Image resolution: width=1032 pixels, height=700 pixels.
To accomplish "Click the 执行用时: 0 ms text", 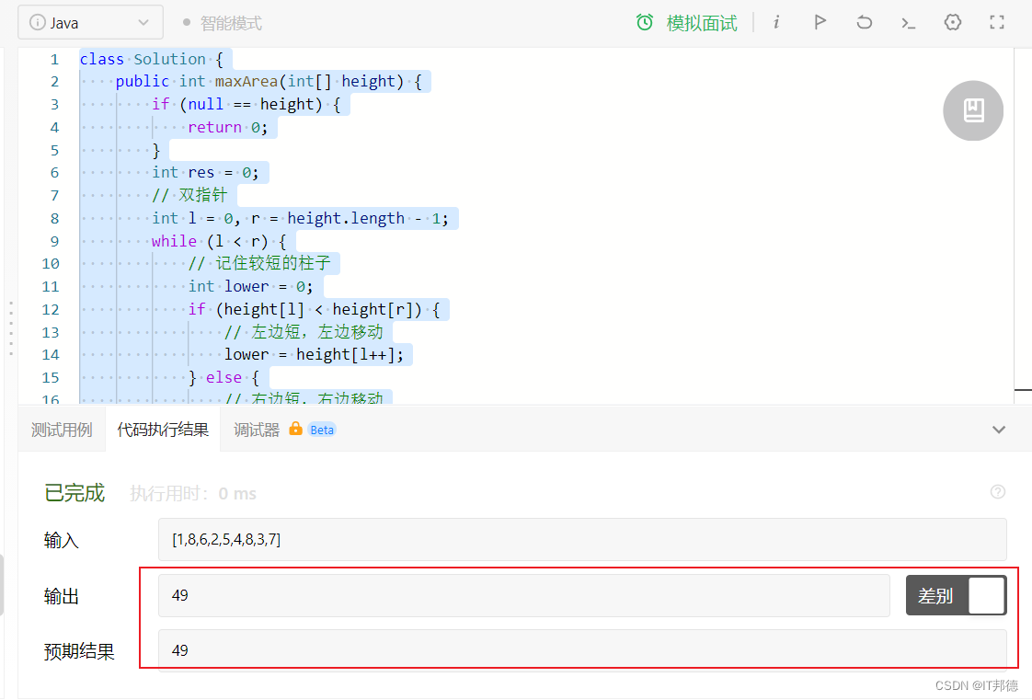I will [x=193, y=493].
